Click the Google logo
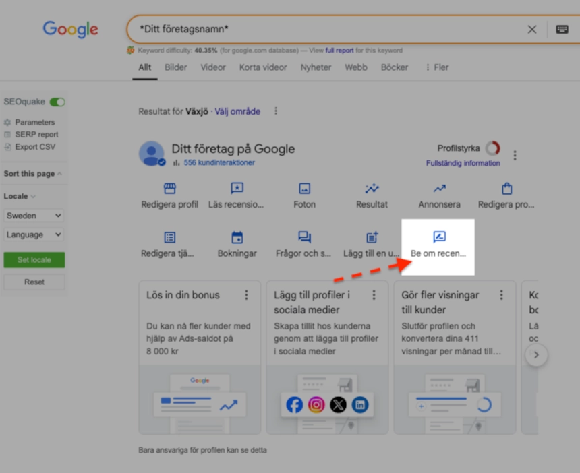The width and height of the screenshot is (580, 473). click(x=70, y=29)
